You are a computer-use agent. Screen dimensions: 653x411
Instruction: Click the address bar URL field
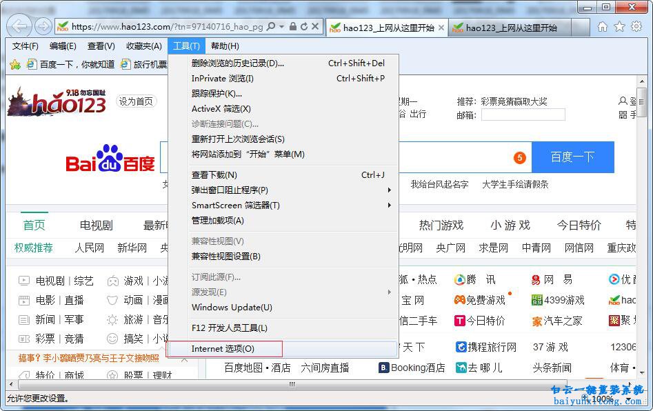pyautogui.click(x=167, y=27)
